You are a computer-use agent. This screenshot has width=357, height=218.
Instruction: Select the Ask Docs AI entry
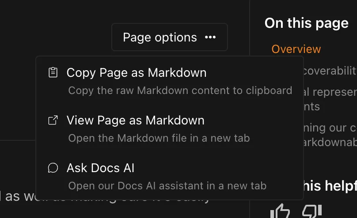[100, 168]
